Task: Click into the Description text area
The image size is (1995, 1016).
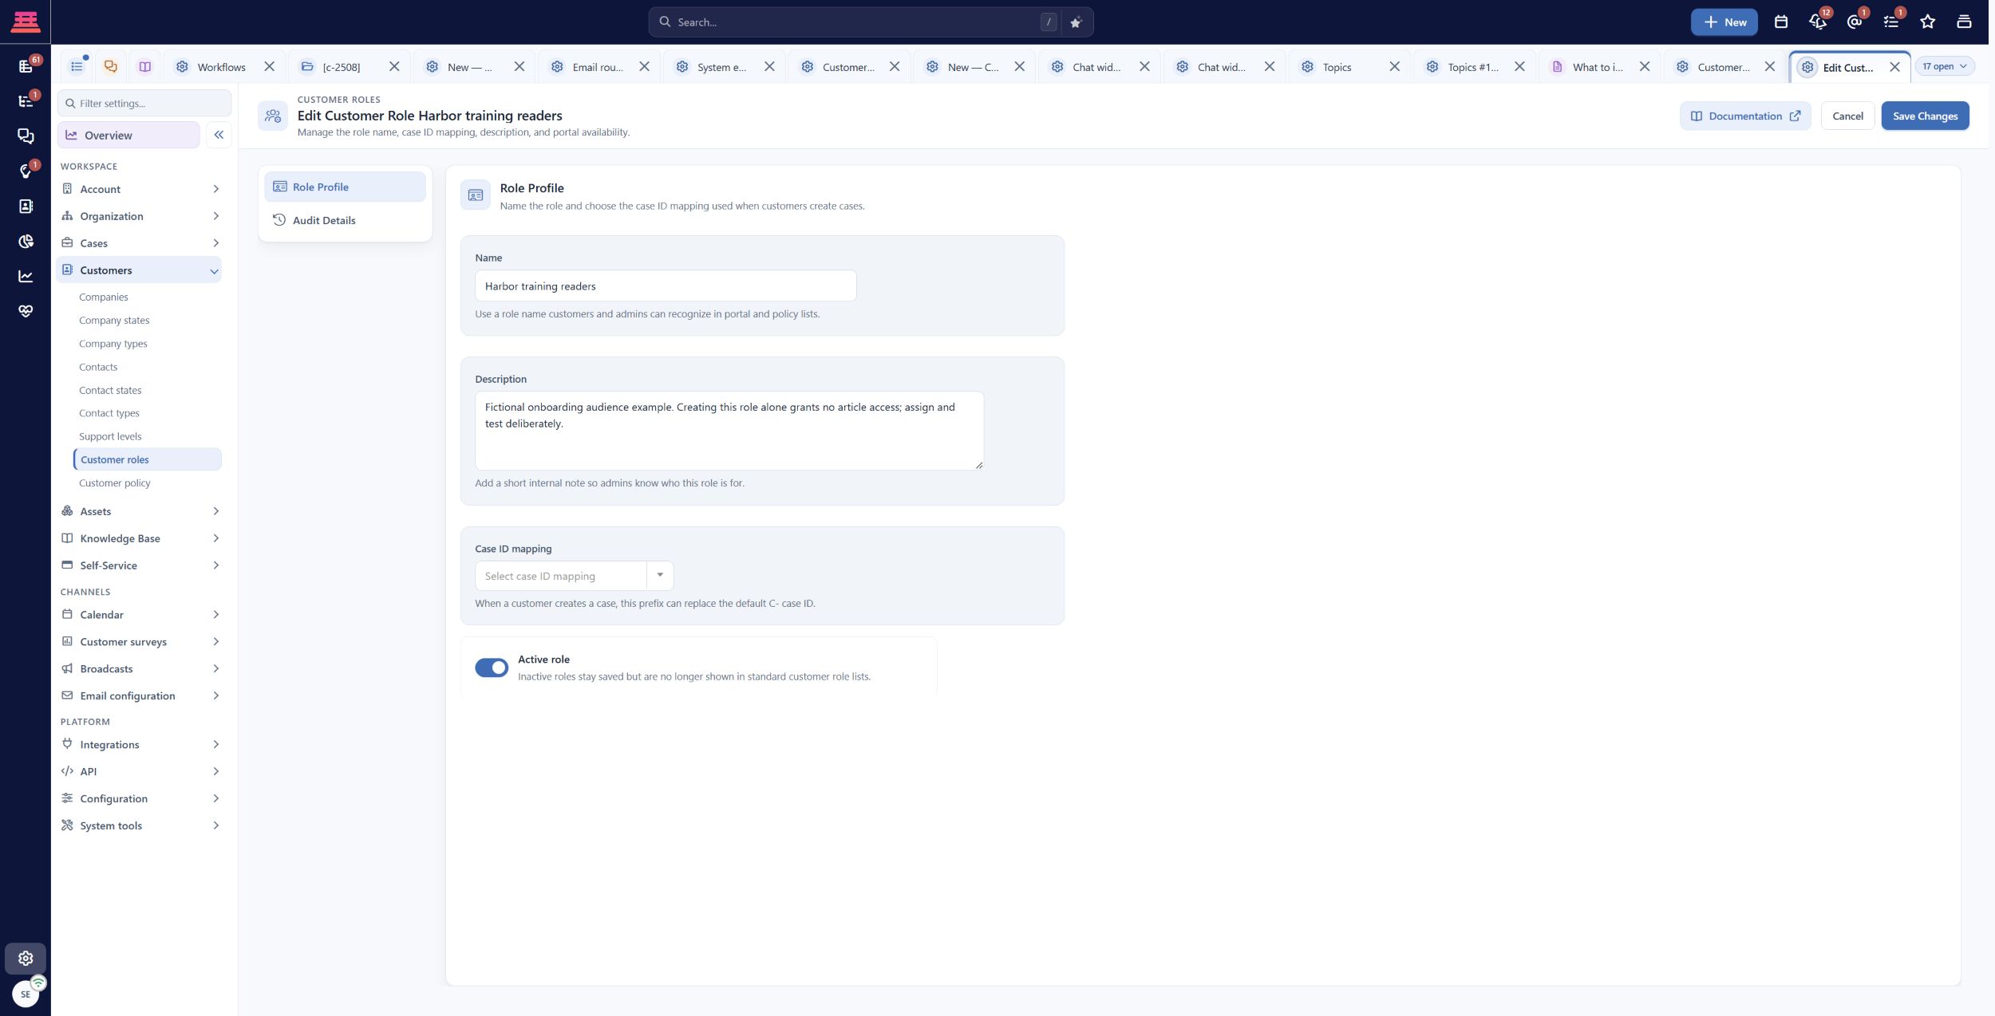Action: [729, 431]
